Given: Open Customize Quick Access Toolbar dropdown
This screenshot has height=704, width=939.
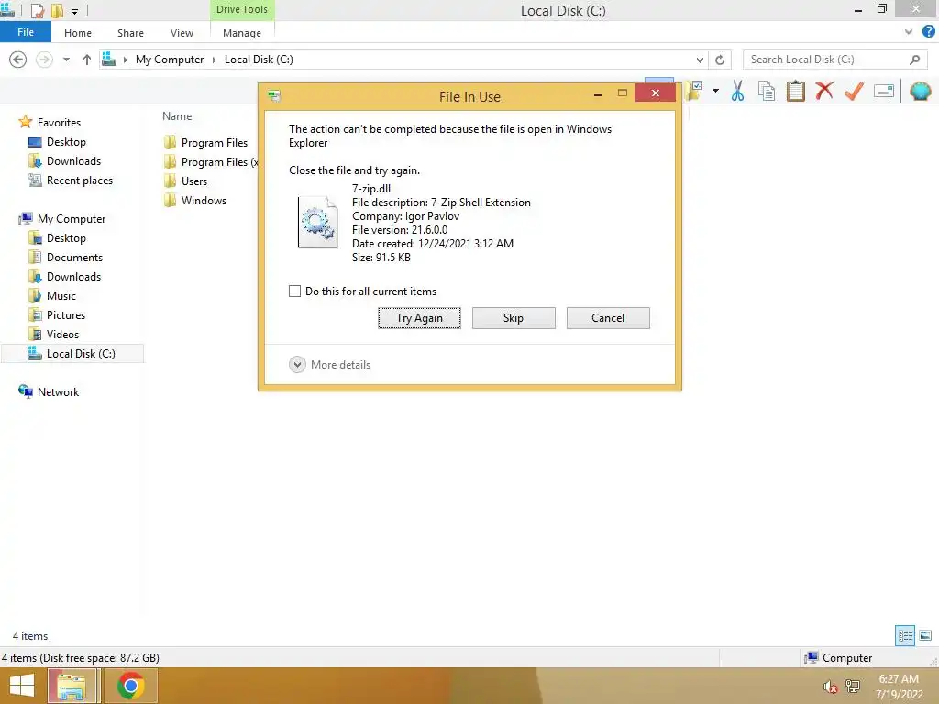Looking at the screenshot, I should [x=75, y=11].
